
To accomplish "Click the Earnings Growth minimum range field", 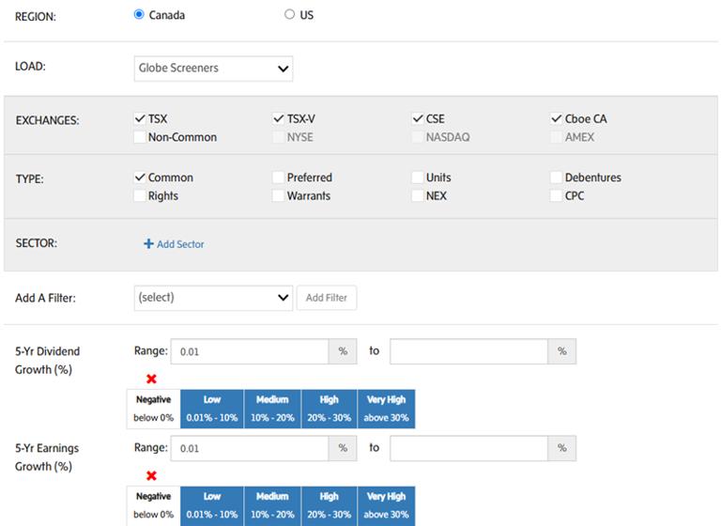I will tap(250, 448).
